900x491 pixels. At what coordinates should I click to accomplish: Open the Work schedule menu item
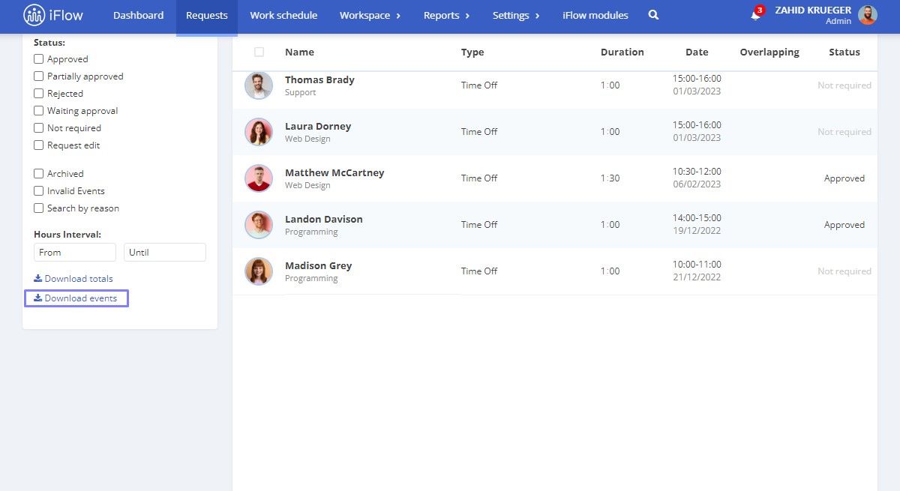(283, 15)
